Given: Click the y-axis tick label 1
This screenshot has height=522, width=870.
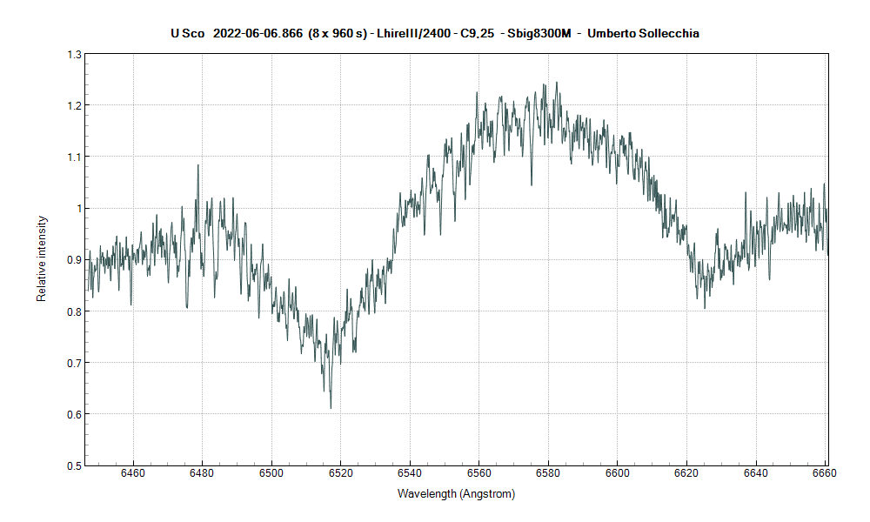Looking at the screenshot, I should tap(79, 209).
